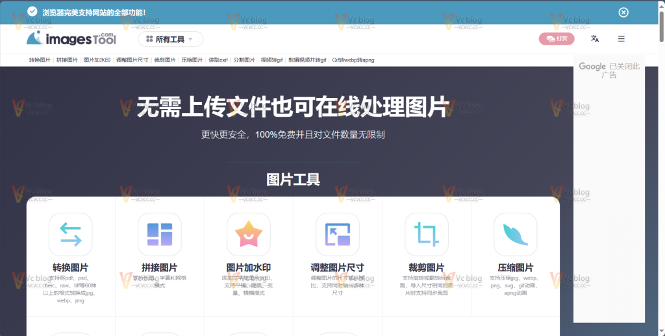Screen dimensions: 665x336
Task: Click the language translate icon
Action: [x=594, y=39]
